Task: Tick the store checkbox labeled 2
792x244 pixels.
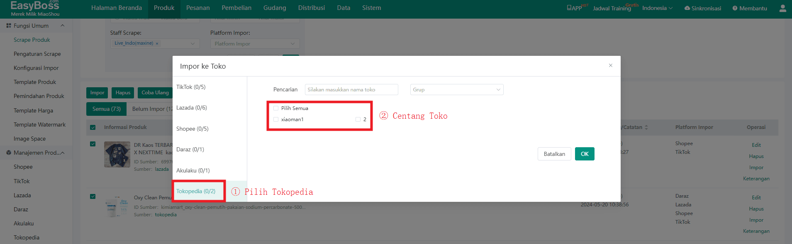Action: 358,120
